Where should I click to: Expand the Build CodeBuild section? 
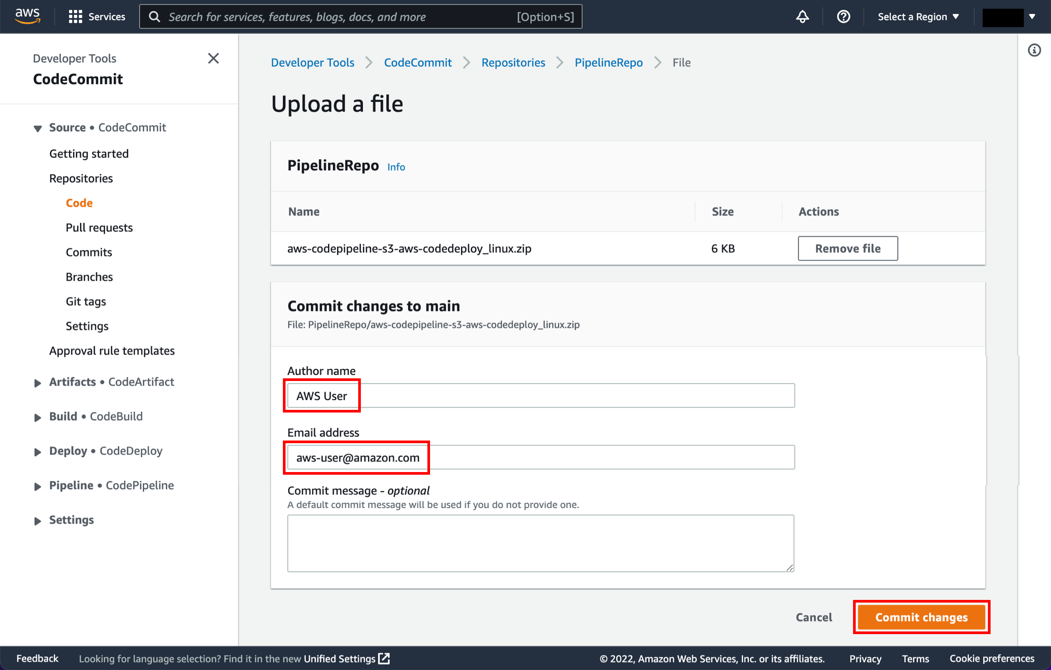38,417
